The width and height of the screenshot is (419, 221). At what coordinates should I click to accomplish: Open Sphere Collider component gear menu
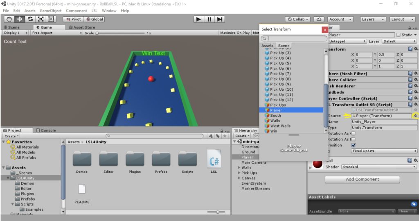tap(416, 80)
